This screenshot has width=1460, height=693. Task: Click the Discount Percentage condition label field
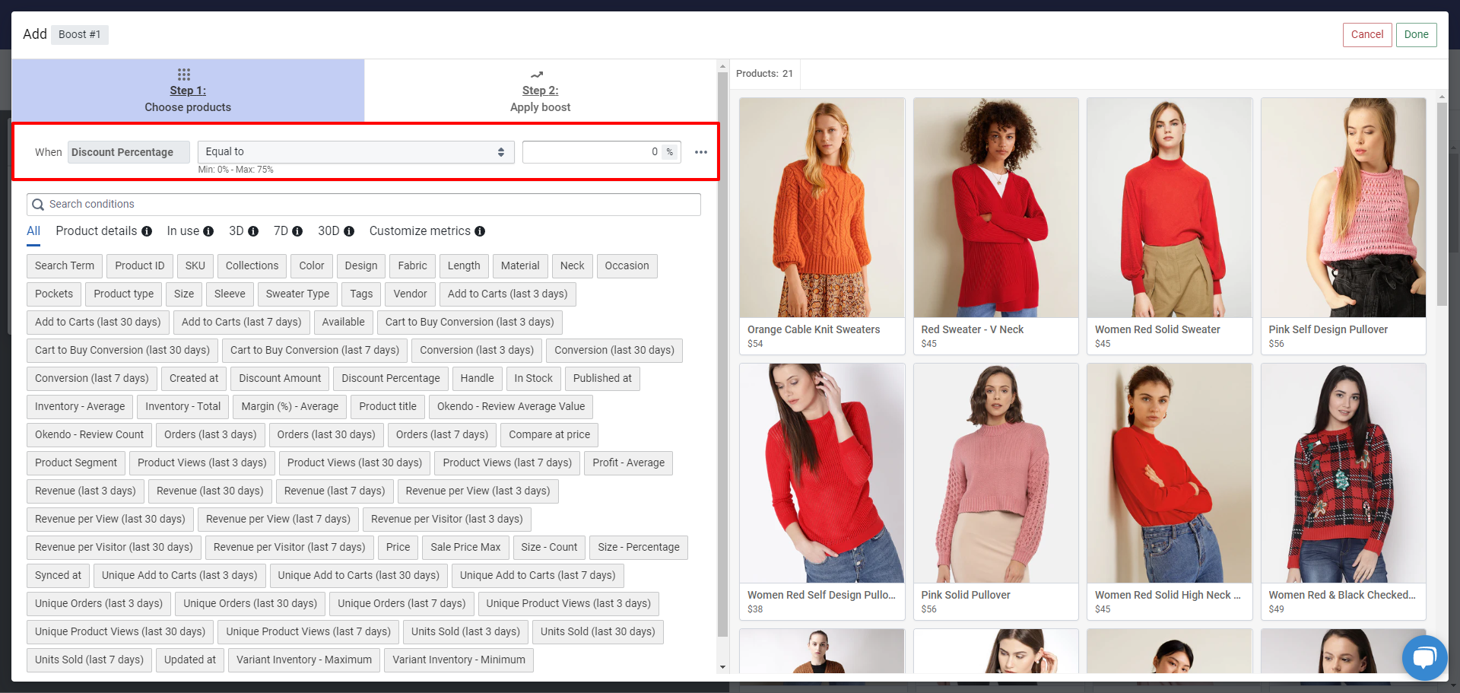point(129,152)
